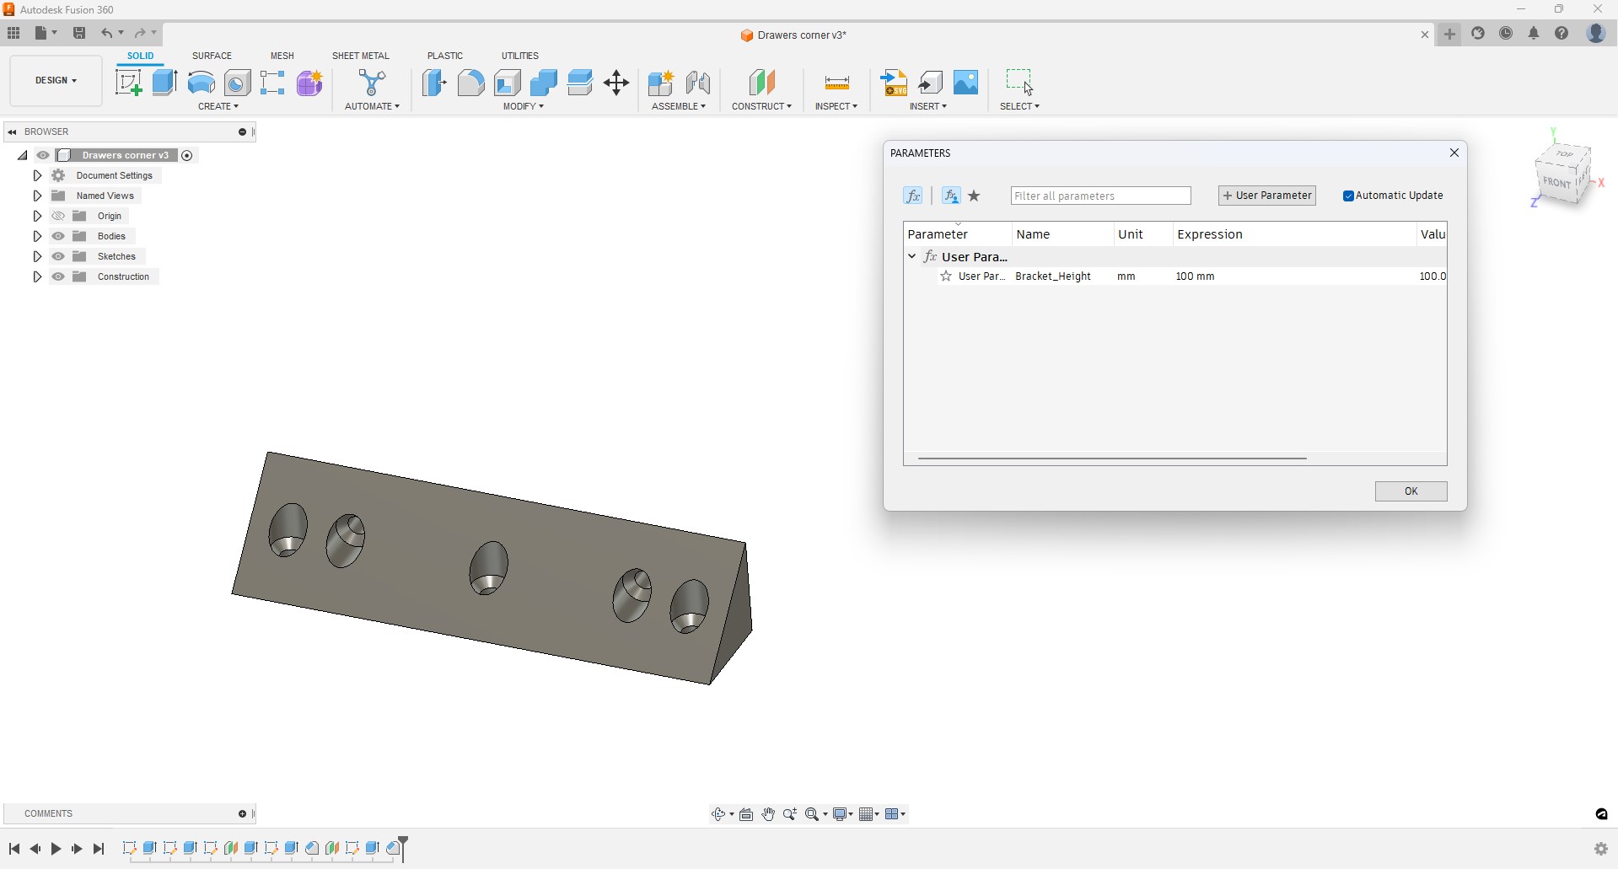The width and height of the screenshot is (1618, 869).
Task: Click the timeline end marker
Action: tap(404, 849)
